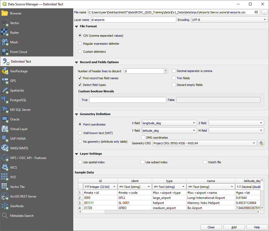Image resolution: width=269 pixels, height=231 pixels.
Task: Open the GeoPackage source icon
Action: (x=5, y=71)
